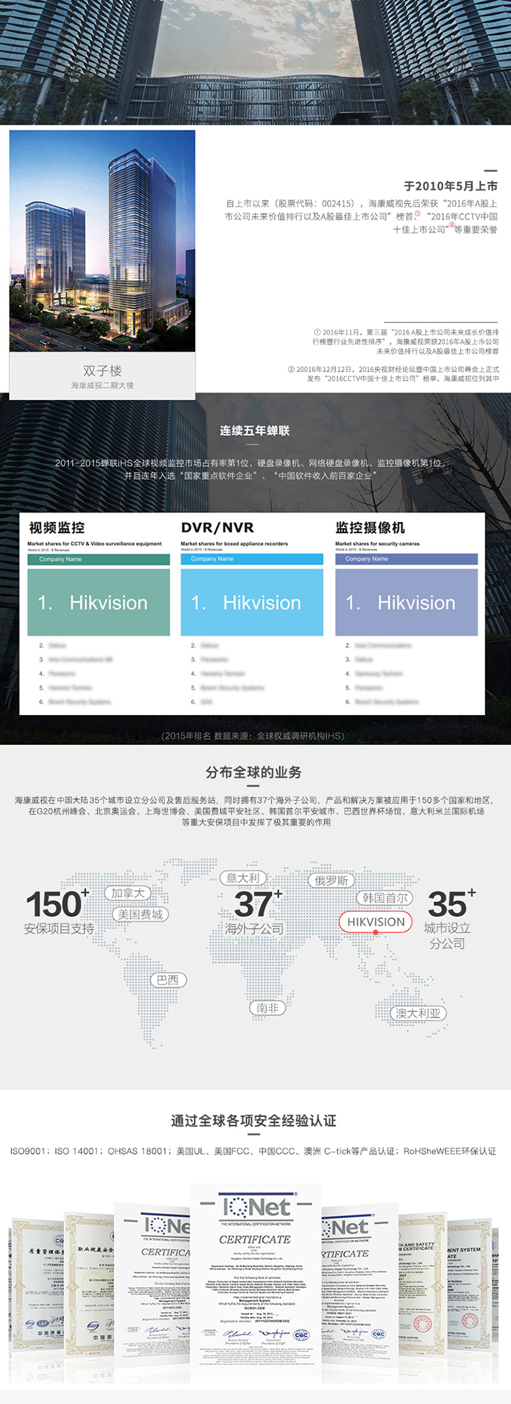This screenshot has width=511, height=1404.
Task: Select the 加拿大 map label
Action: point(128,893)
